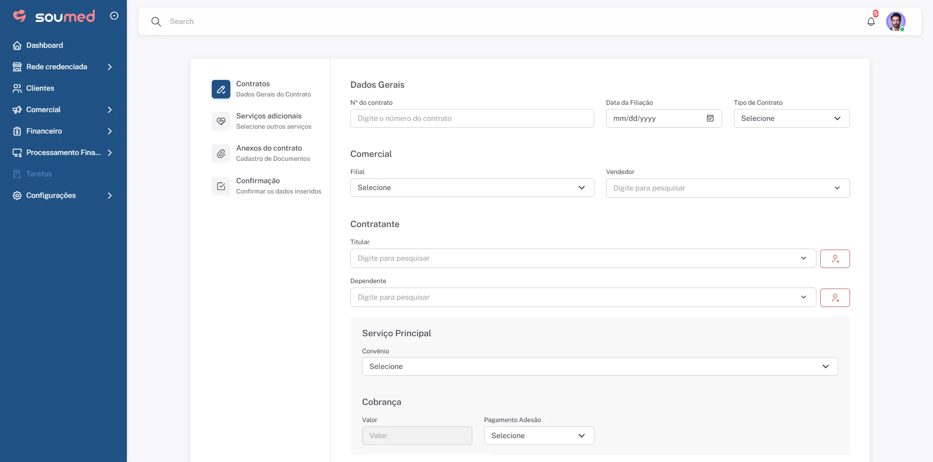Expand the Rede credenciada submenu chevron
The image size is (933, 462).
tap(110, 67)
